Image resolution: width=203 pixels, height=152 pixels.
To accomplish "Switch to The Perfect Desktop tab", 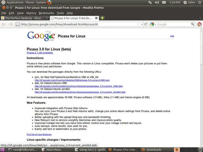I will 25,18.
